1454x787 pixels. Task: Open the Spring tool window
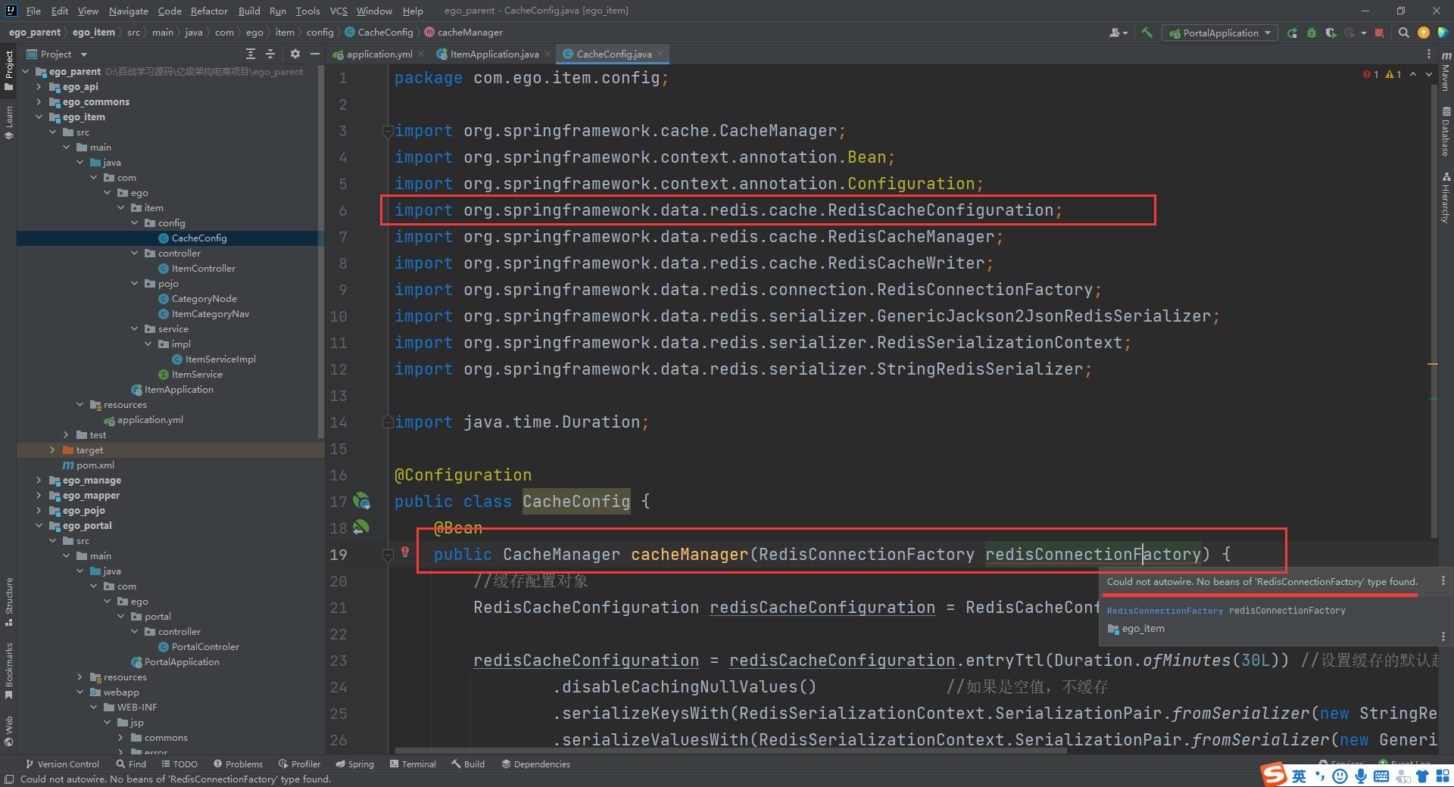tap(354, 764)
